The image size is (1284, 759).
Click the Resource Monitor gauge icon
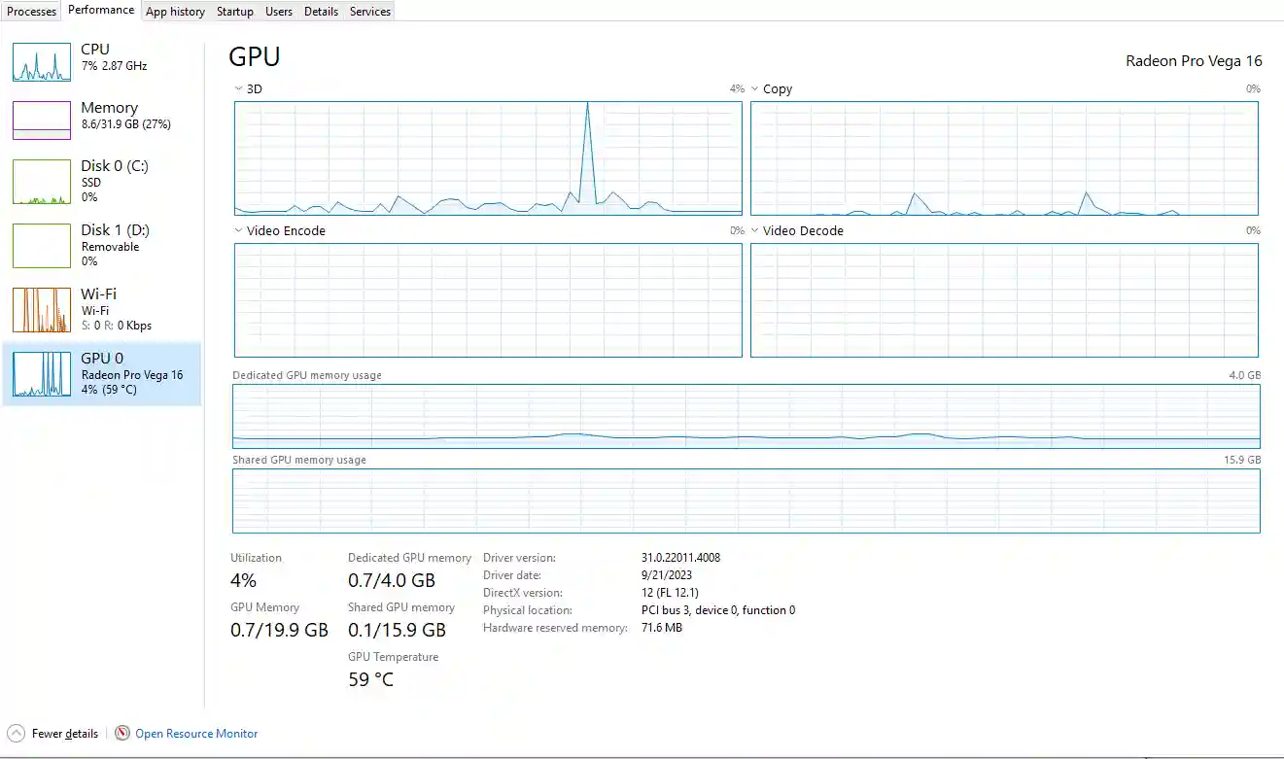pos(122,734)
